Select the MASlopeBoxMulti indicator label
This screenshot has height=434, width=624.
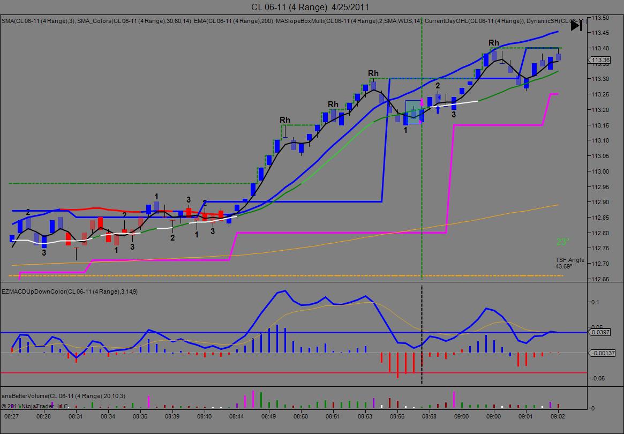tap(349, 21)
